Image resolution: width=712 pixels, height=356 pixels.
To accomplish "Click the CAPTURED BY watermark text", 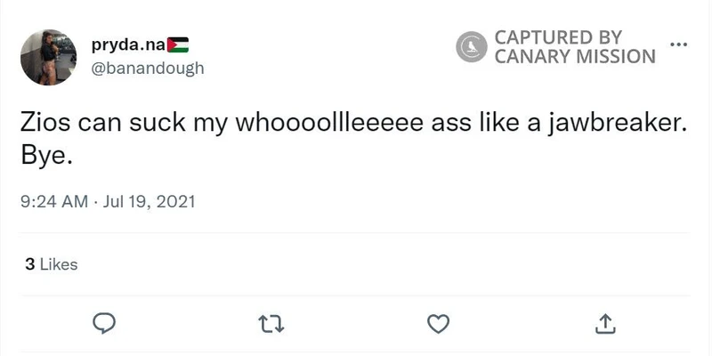I will pyautogui.click(x=558, y=37).
